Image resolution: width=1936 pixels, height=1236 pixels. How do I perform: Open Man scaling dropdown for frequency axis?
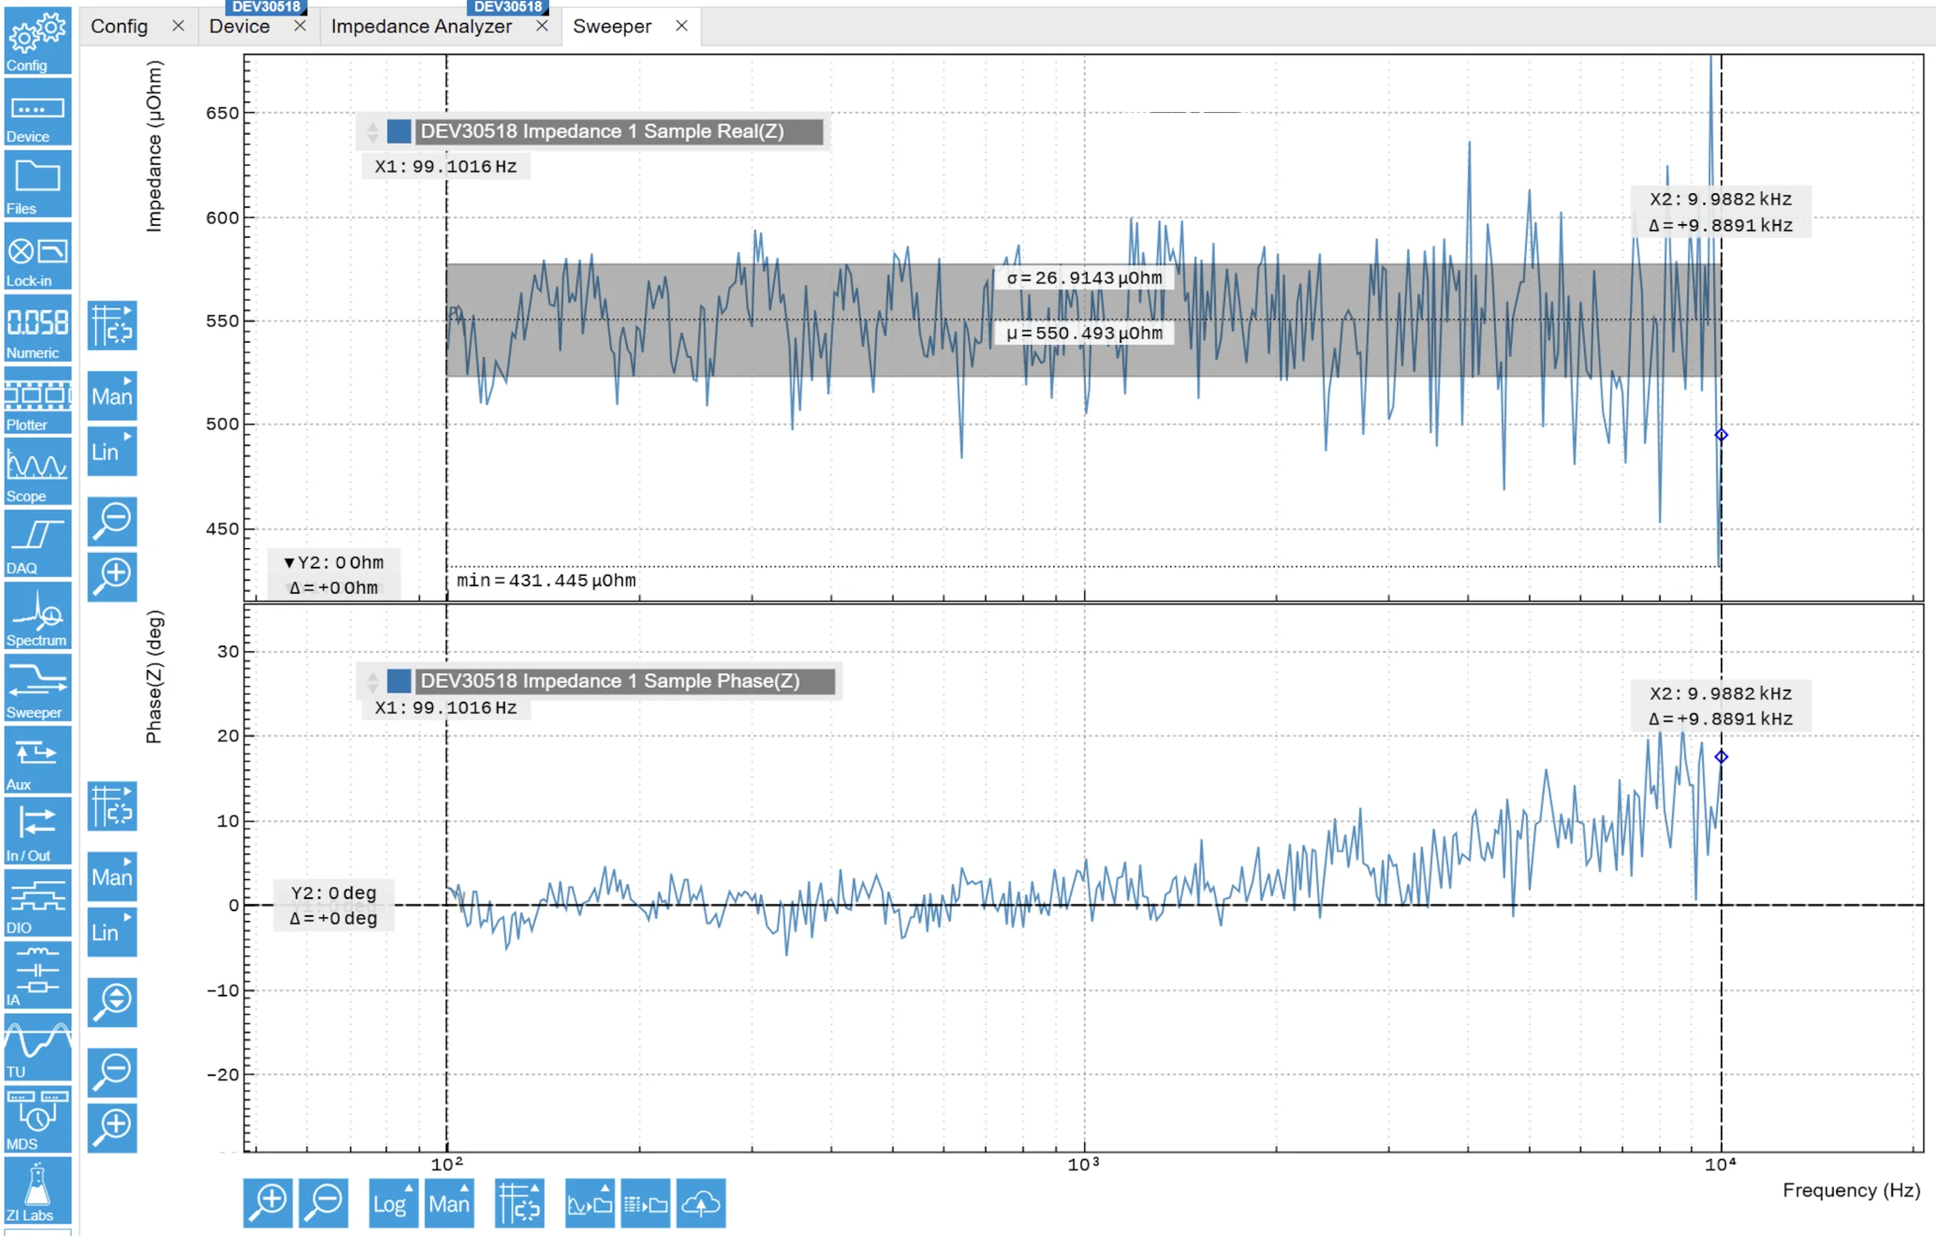pyautogui.click(x=449, y=1202)
